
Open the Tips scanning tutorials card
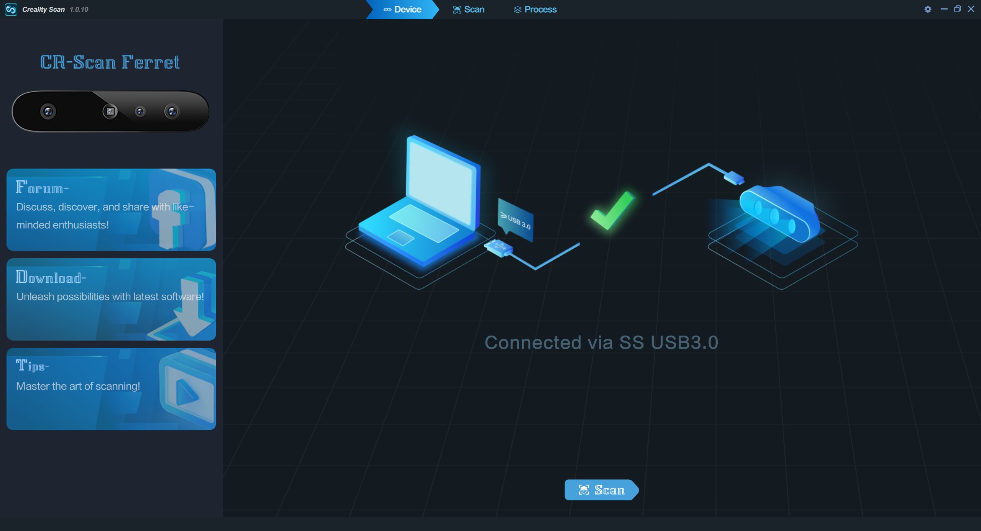[111, 389]
